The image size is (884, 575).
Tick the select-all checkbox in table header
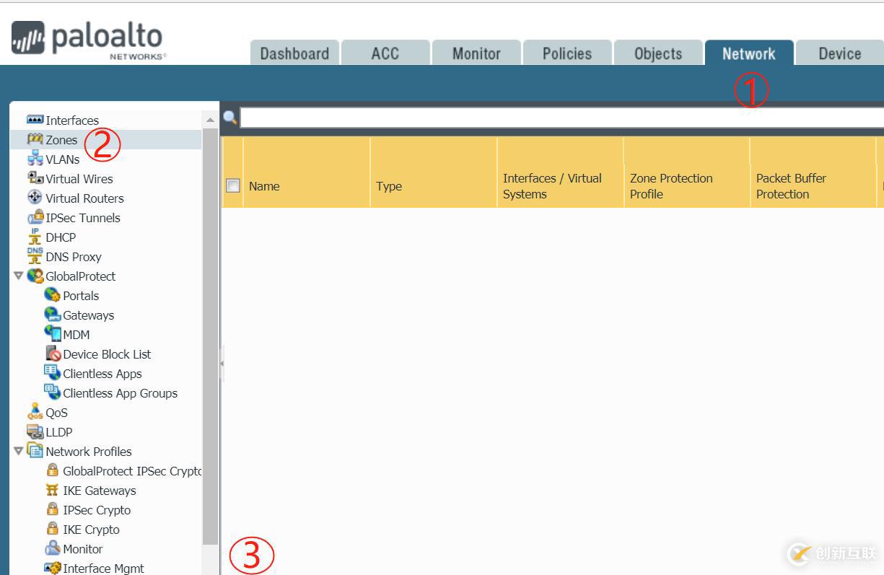(232, 185)
